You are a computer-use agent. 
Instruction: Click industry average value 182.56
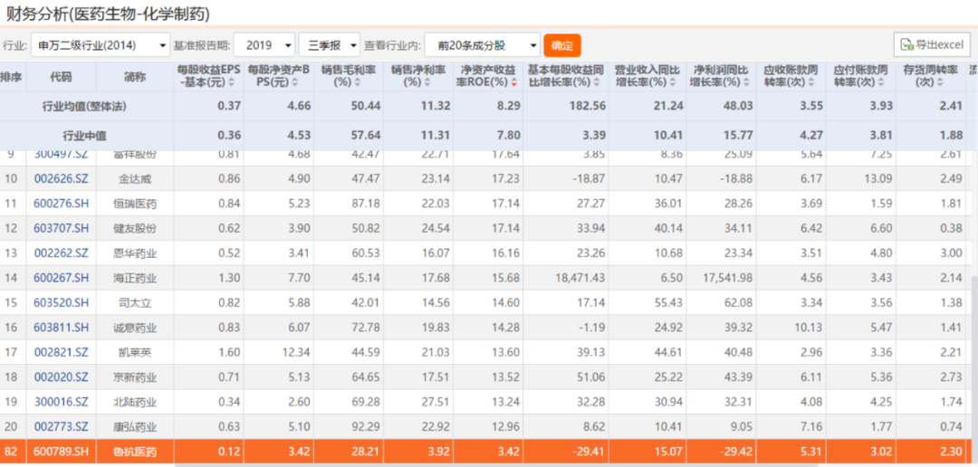point(589,106)
